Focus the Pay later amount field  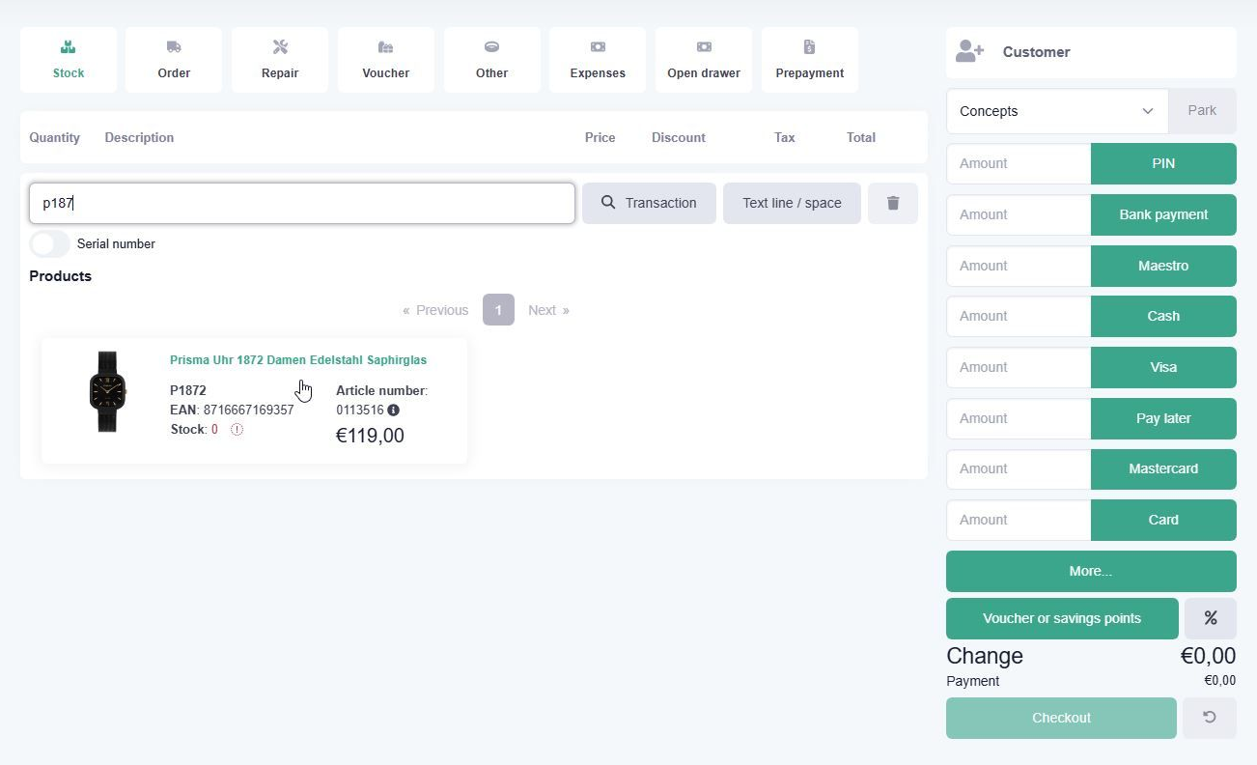click(x=1019, y=418)
